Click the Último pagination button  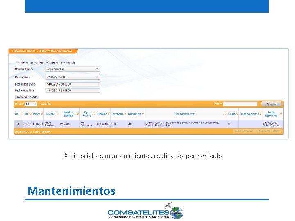[x=277, y=131]
